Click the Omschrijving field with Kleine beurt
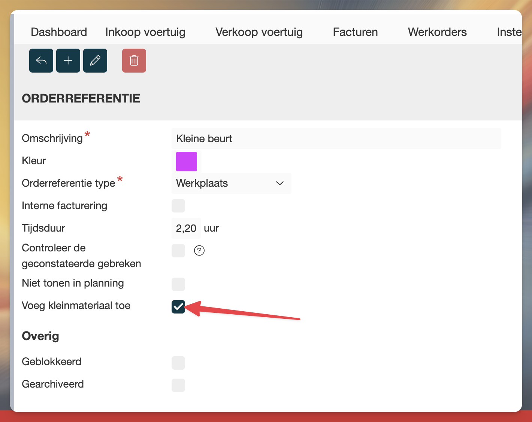 (x=336, y=139)
